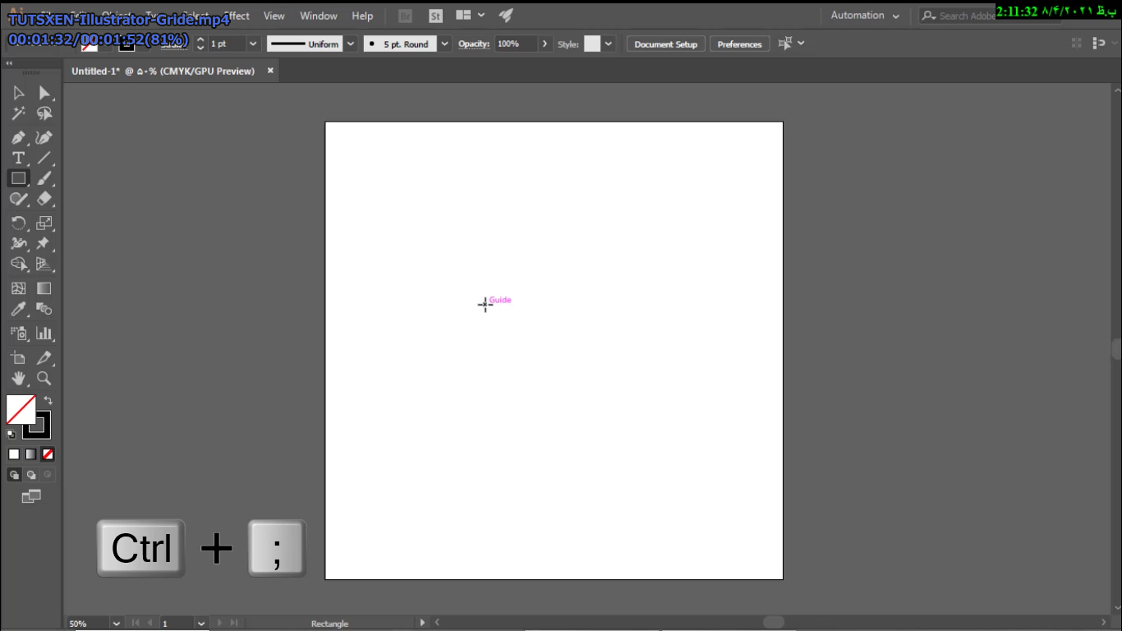Set paint mode to Gradient
The height and width of the screenshot is (631, 1122).
(x=30, y=454)
